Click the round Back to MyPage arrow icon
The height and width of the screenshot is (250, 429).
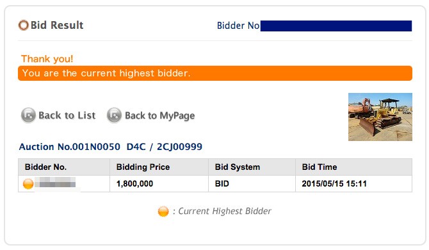114,115
